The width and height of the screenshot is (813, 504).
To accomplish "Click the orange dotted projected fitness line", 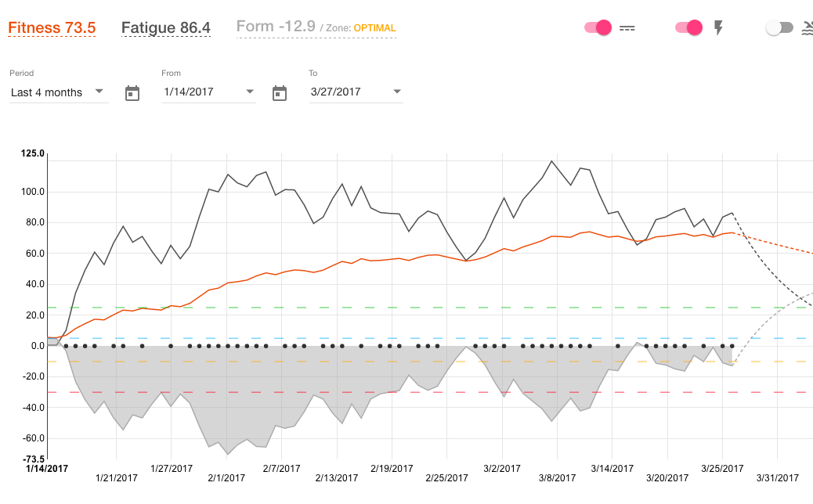I will (775, 244).
